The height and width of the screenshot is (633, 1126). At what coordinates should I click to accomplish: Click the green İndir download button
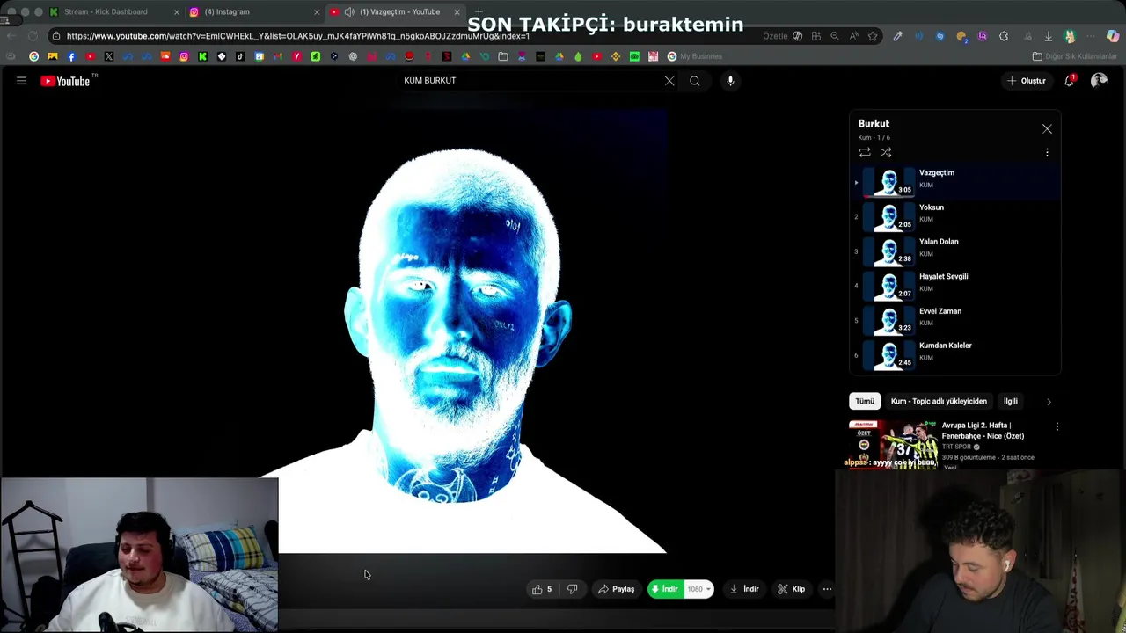[x=666, y=589]
